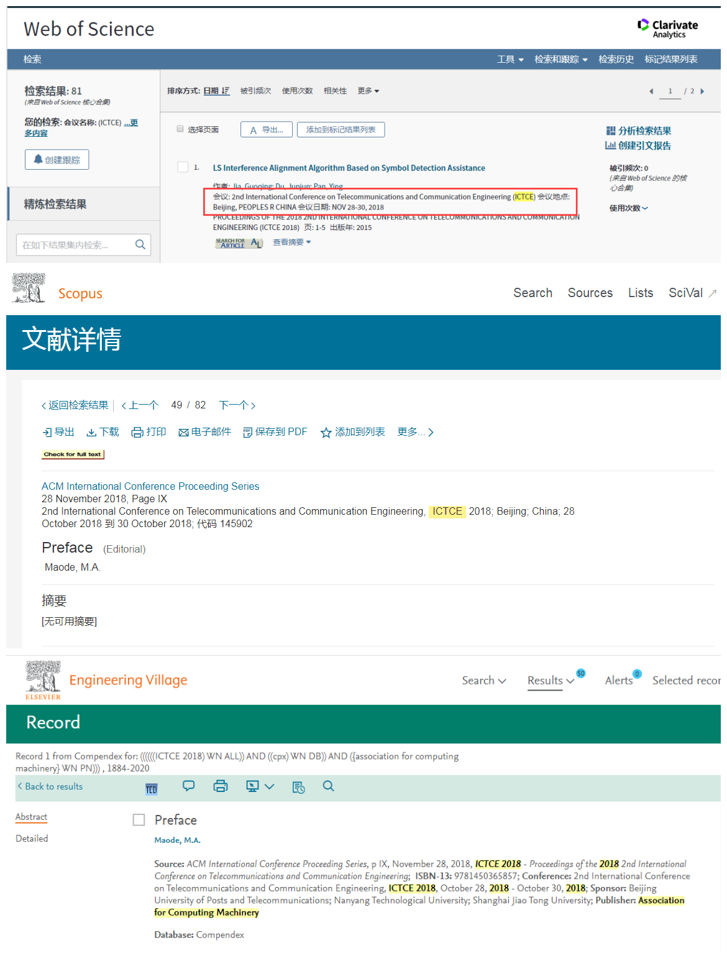
Task: Go to Scopus previous document (上一个)
Action: click(140, 405)
